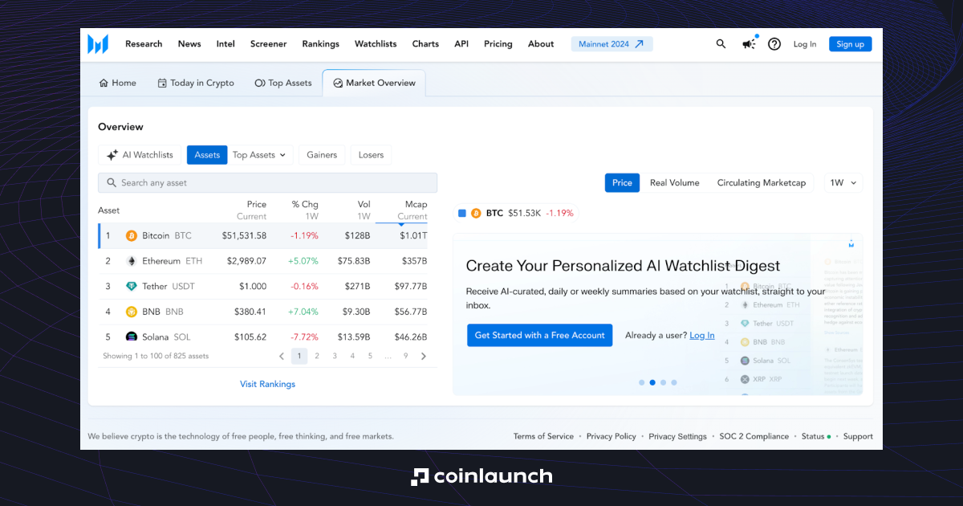Open the search magnifier icon in header
This screenshot has width=963, height=506.
pyautogui.click(x=721, y=44)
